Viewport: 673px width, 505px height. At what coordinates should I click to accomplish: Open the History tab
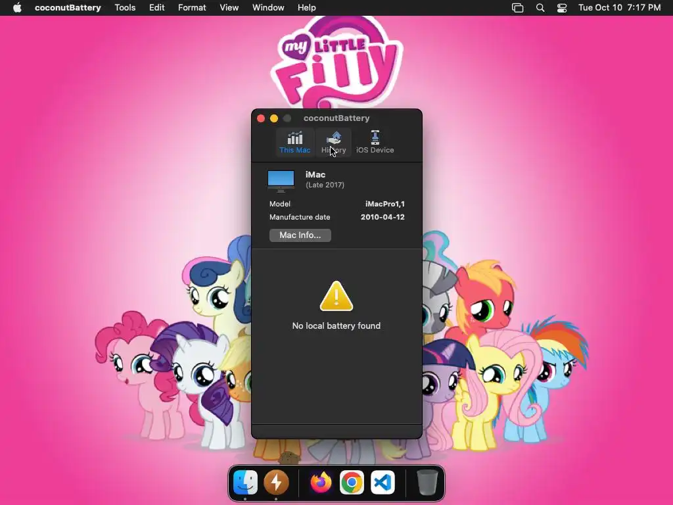(x=333, y=142)
